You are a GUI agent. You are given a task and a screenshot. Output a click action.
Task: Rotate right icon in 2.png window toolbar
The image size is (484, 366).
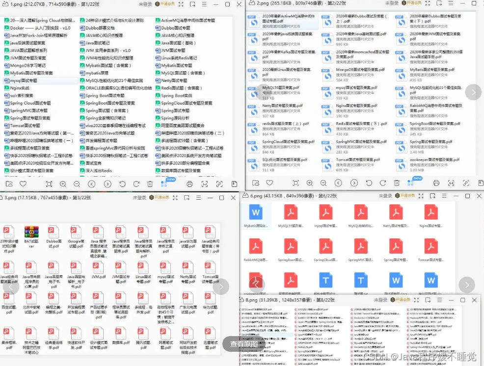383,183
